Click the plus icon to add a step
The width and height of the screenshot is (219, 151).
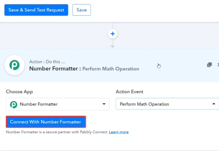(x=113, y=34)
